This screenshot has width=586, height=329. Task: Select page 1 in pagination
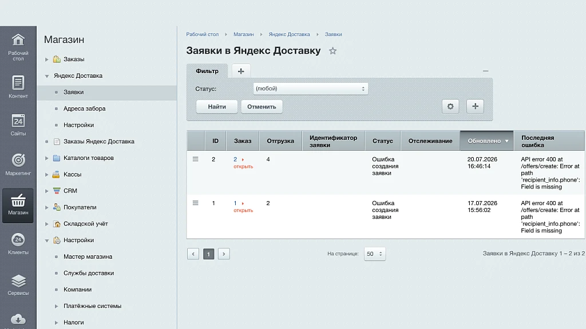tap(208, 254)
